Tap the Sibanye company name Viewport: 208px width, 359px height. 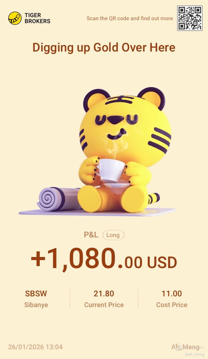pos(36,305)
